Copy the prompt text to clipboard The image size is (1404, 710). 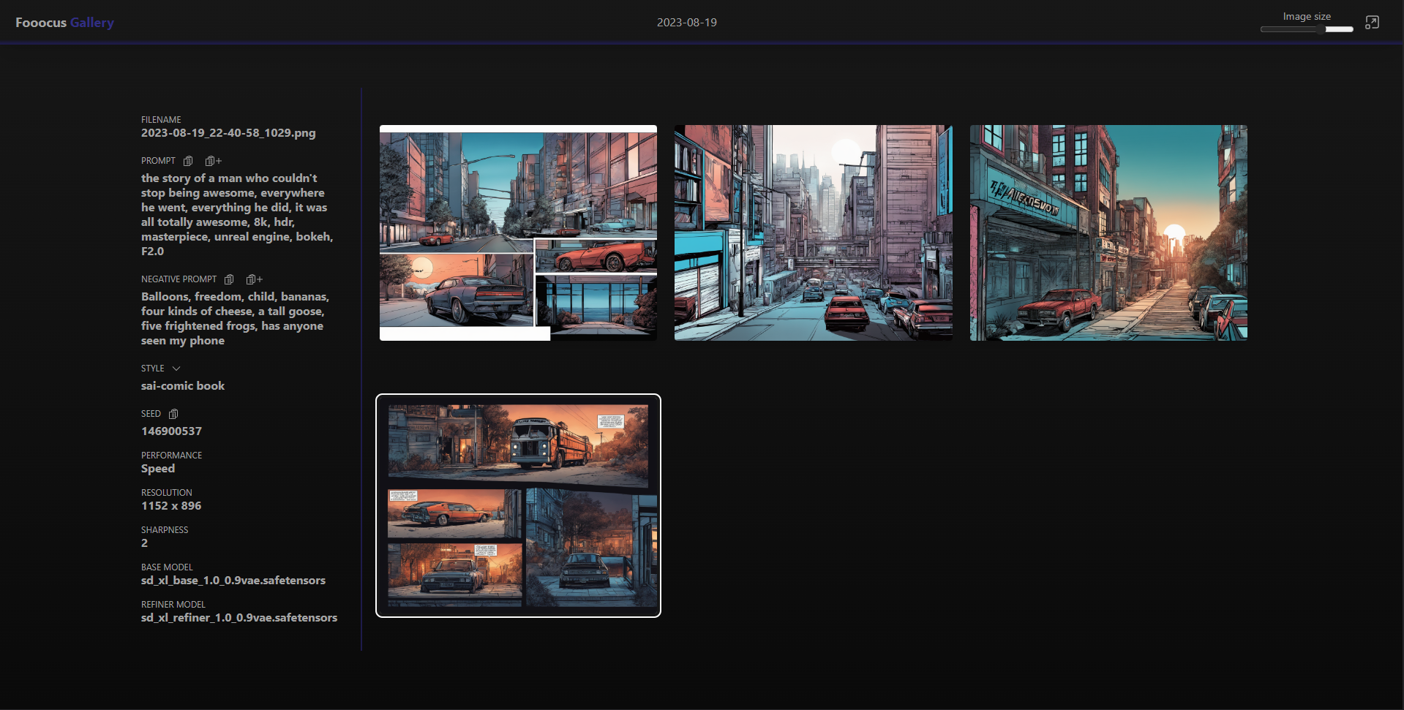188,161
